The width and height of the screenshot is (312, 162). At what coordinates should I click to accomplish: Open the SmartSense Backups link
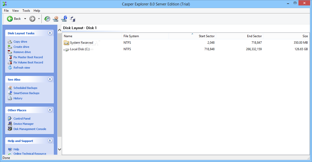coord(27,93)
